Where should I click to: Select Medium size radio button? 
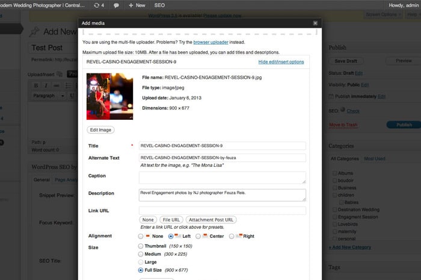point(141,254)
